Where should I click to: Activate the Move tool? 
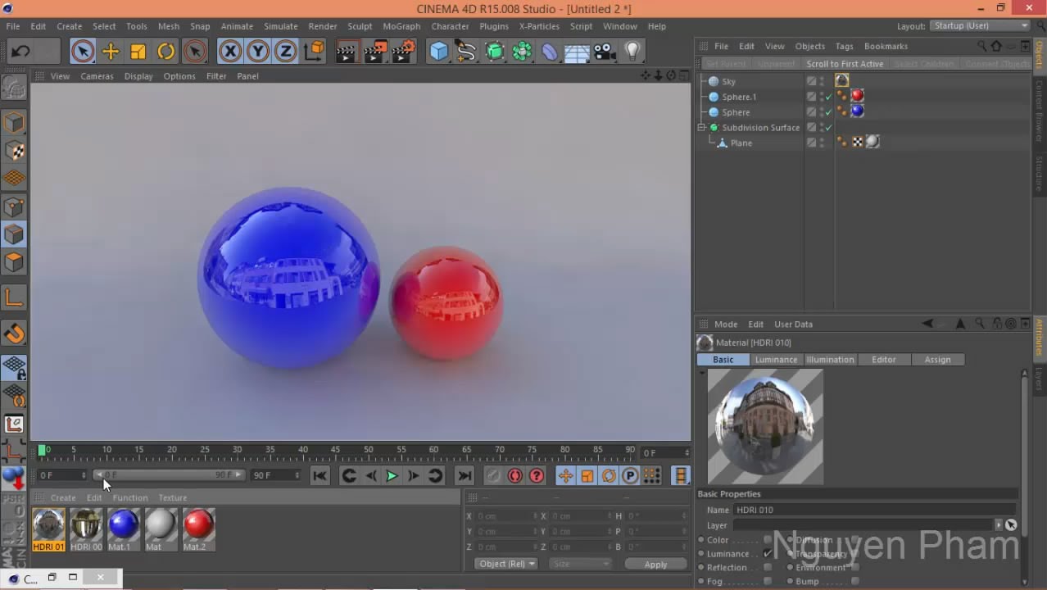111,52
